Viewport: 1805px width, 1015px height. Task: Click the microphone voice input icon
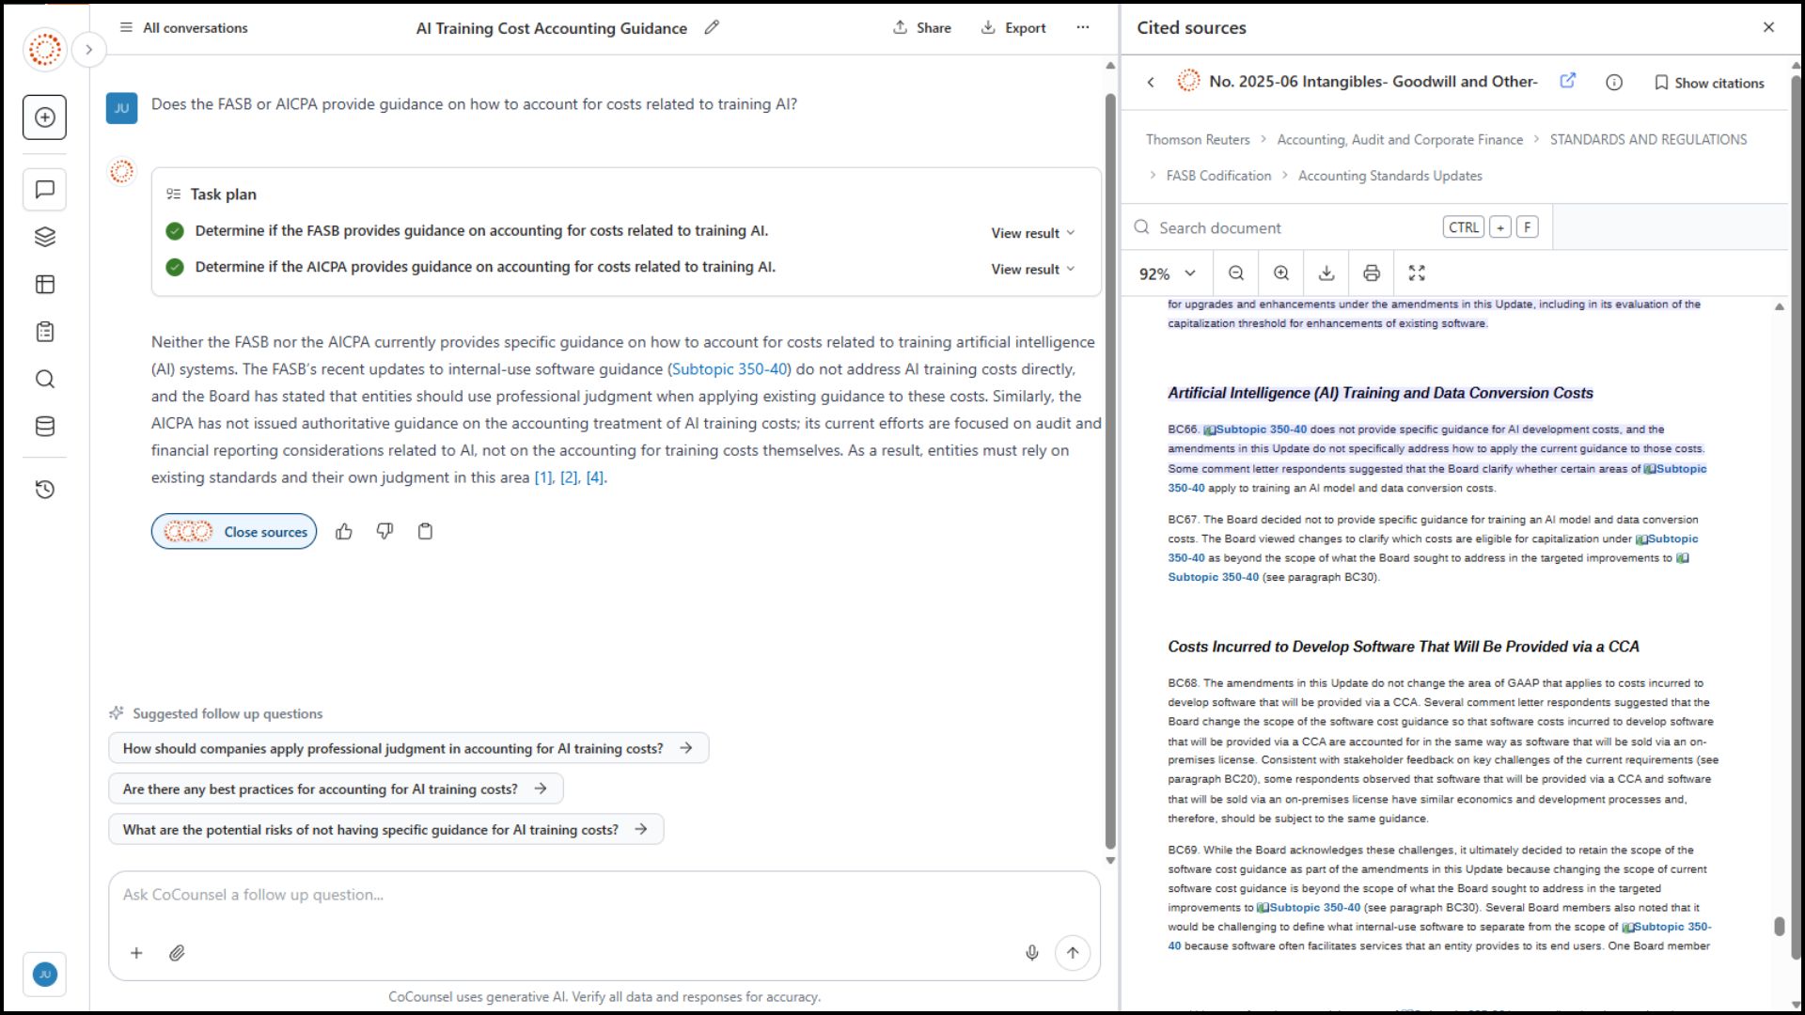1032,953
